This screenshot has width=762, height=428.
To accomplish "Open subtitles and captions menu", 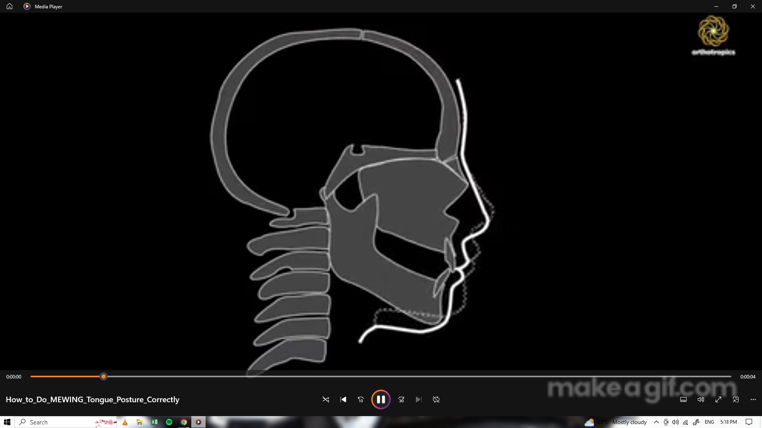I will click(683, 399).
